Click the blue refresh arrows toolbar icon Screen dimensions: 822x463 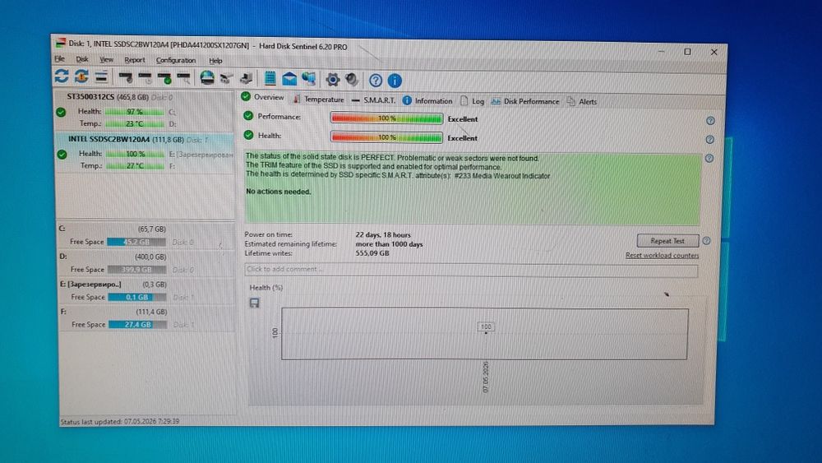(x=62, y=76)
